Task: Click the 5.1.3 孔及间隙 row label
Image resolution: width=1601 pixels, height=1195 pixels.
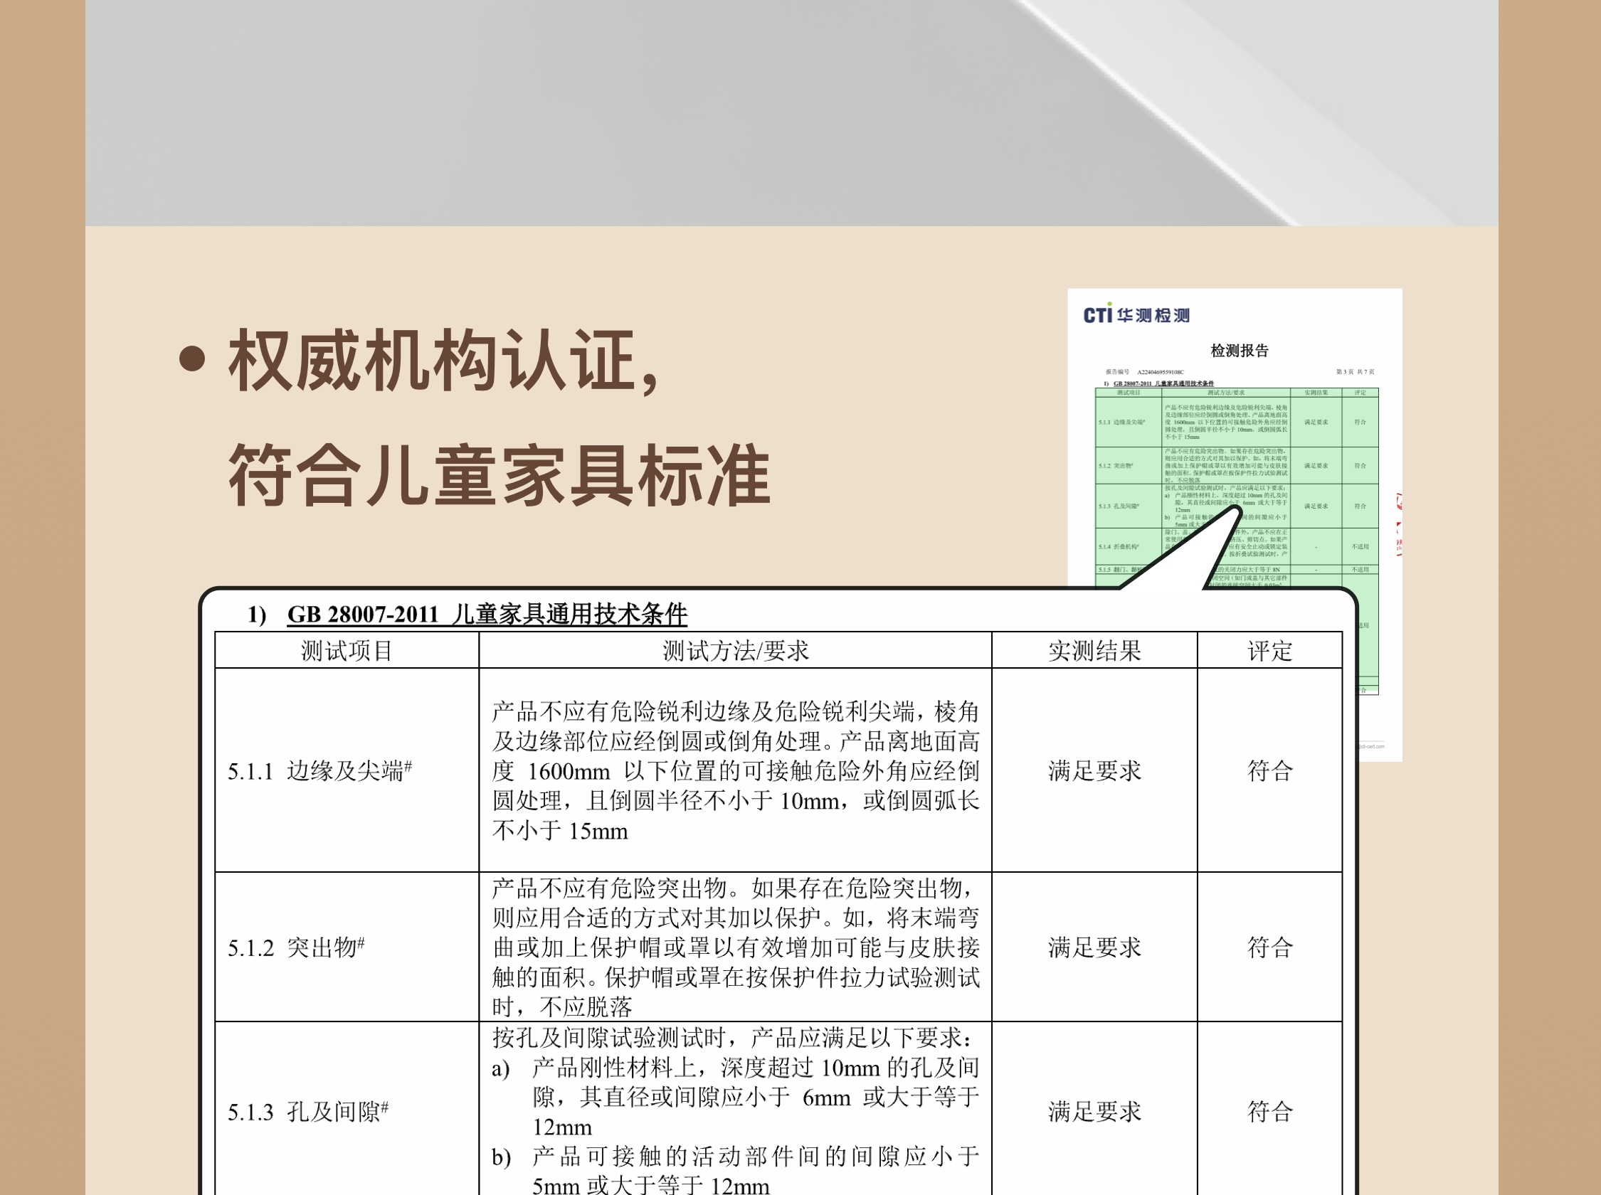Action: 307,1111
